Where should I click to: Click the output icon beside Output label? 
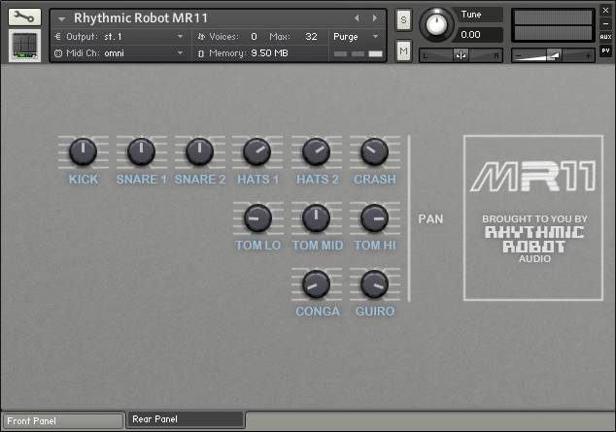[58, 37]
